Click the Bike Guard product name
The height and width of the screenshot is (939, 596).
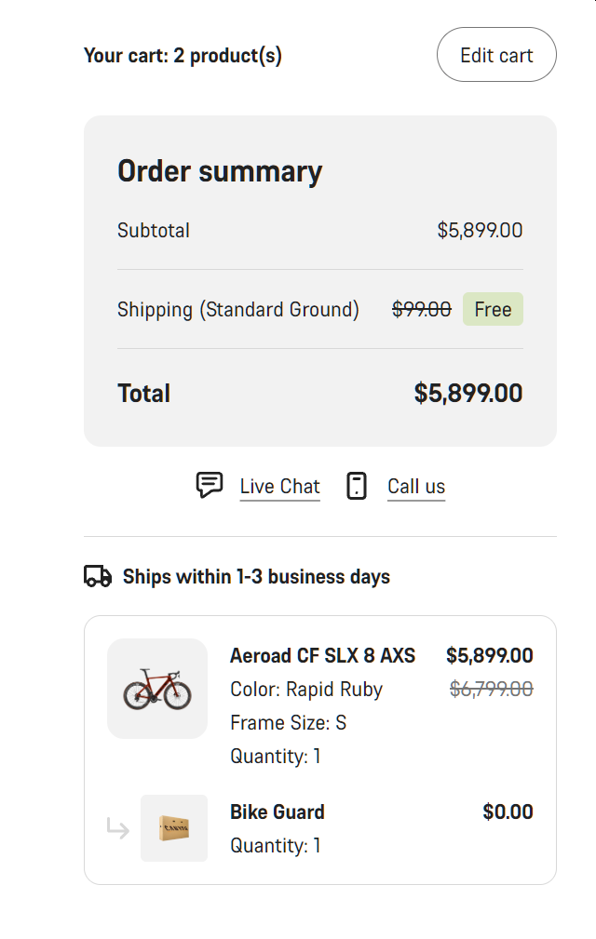(x=278, y=812)
